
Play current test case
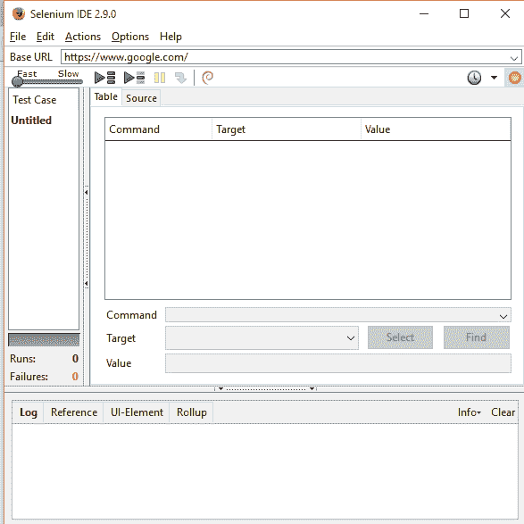click(x=134, y=78)
